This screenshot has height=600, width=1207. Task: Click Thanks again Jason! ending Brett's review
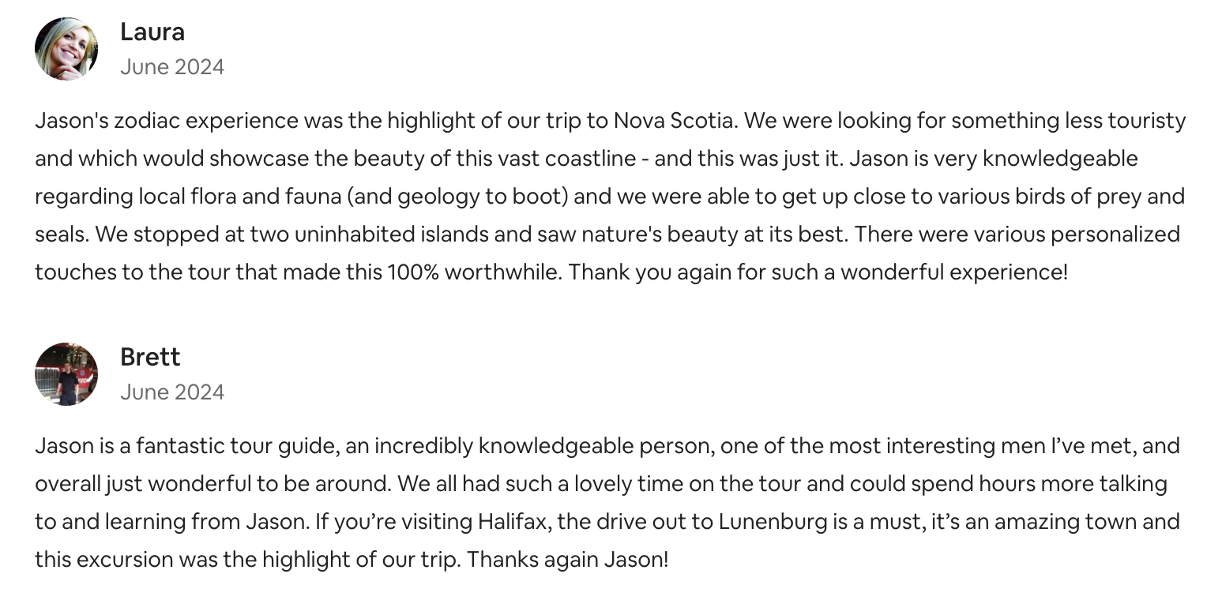click(x=567, y=560)
